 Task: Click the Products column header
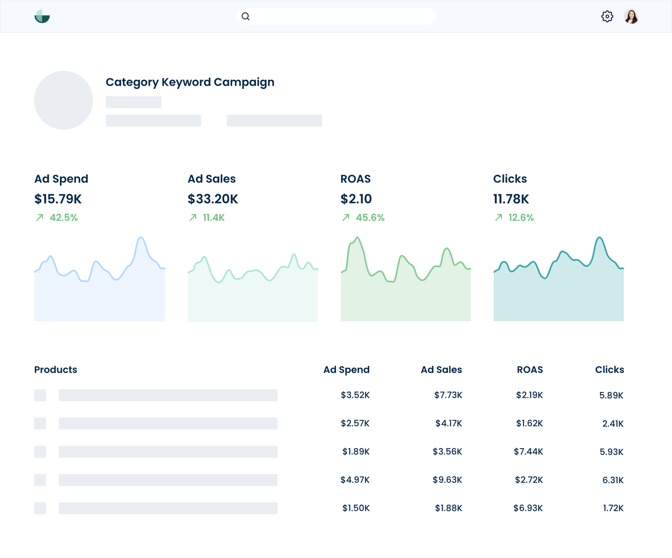click(55, 370)
